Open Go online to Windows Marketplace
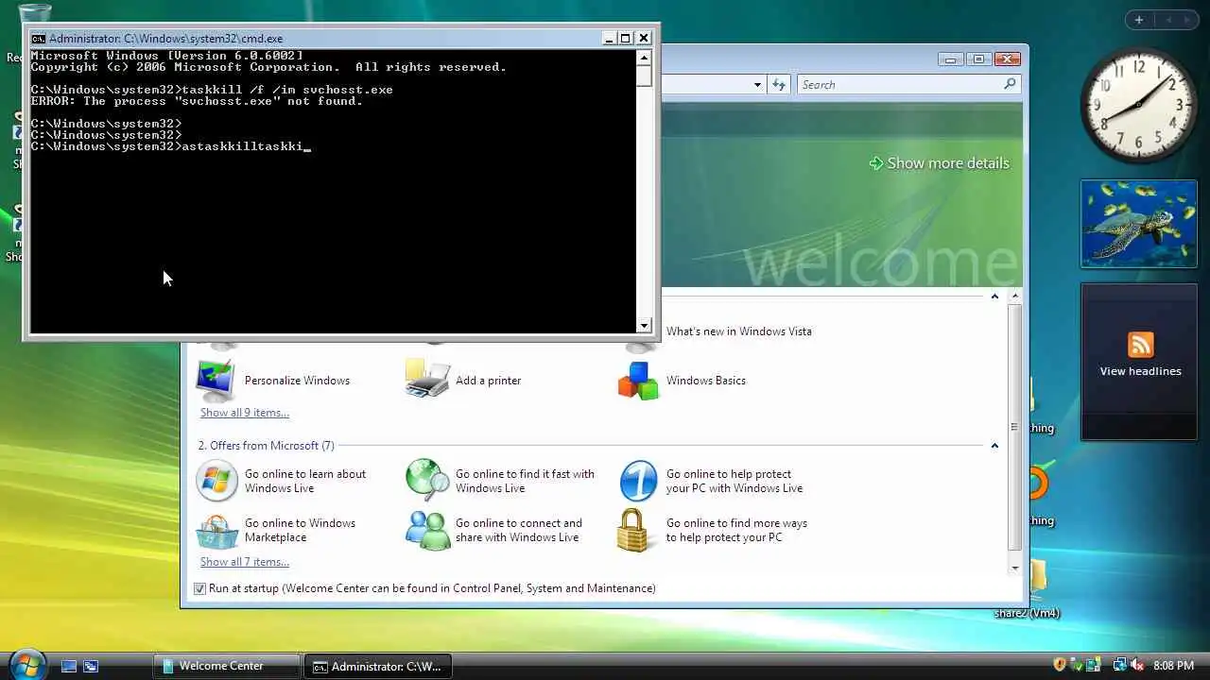 coord(276,531)
